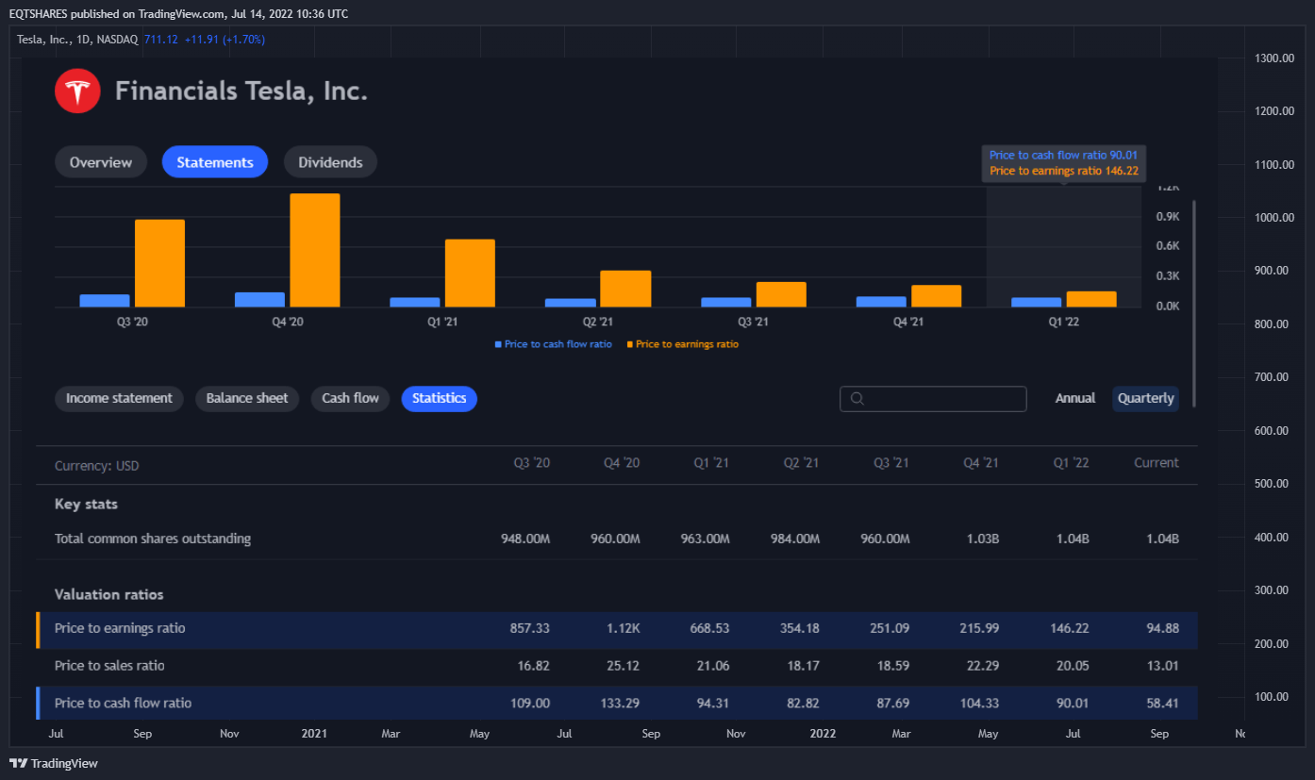
Task: Click the 948.00M shares value
Action: (x=525, y=539)
